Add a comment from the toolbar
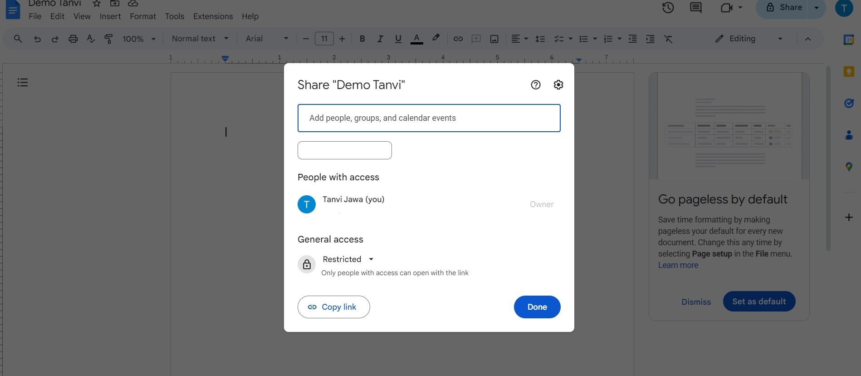 click(476, 39)
